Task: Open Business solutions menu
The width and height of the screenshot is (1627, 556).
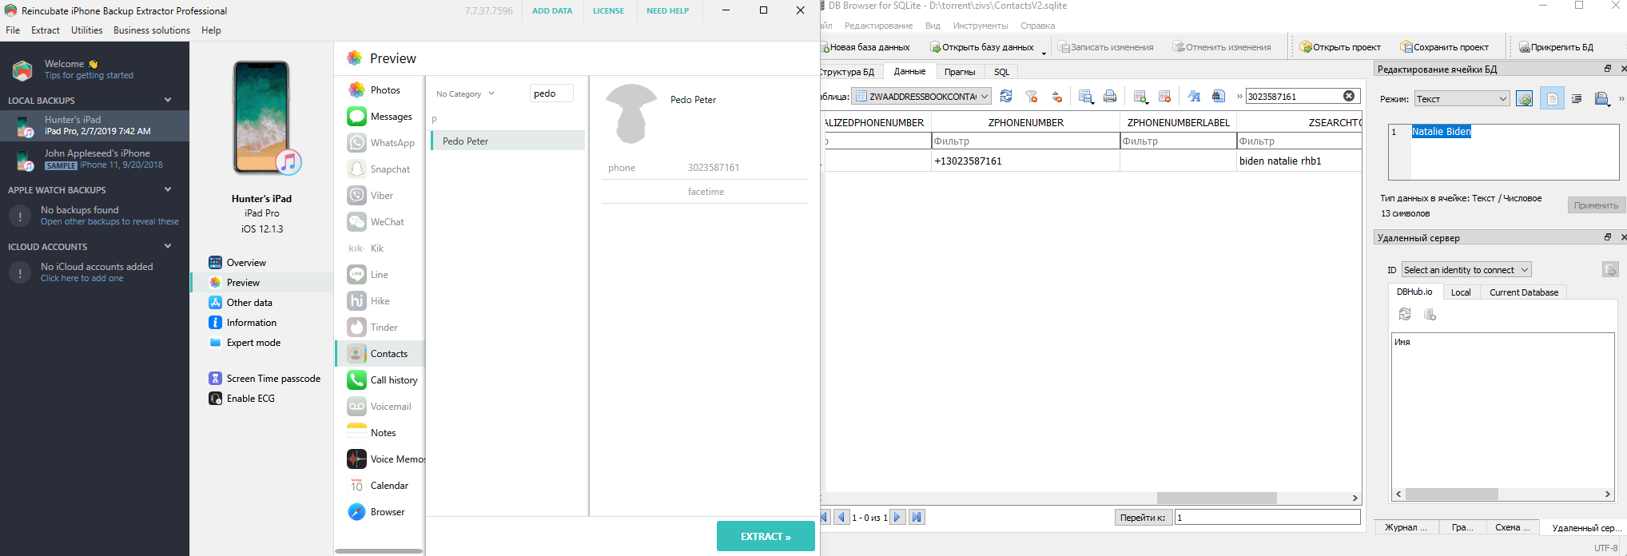Action: pos(152,30)
